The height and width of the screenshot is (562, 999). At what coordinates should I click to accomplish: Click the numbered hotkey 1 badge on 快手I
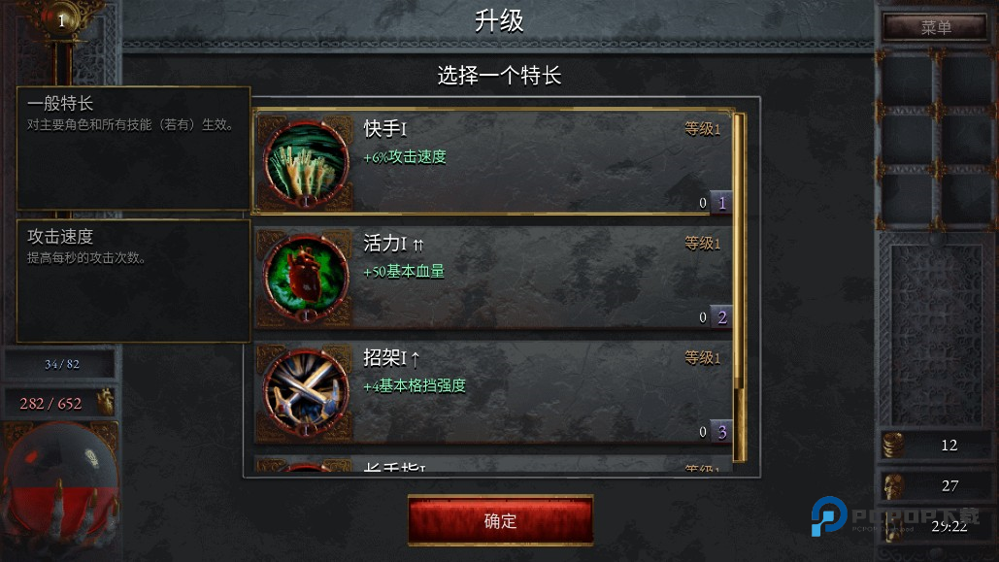tap(721, 203)
